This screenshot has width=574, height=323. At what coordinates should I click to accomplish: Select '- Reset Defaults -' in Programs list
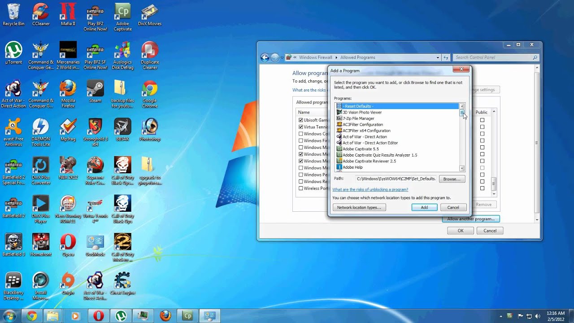(397, 106)
